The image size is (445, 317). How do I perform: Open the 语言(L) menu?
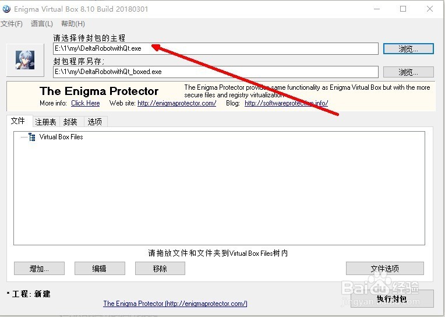(x=42, y=23)
